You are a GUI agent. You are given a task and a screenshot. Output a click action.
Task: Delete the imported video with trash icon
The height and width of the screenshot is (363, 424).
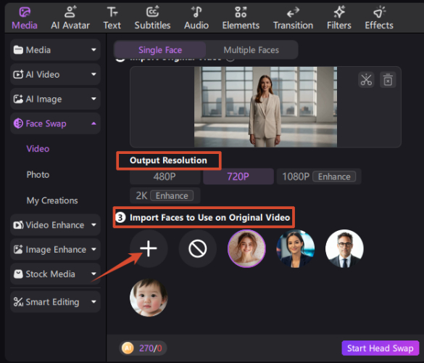[388, 80]
